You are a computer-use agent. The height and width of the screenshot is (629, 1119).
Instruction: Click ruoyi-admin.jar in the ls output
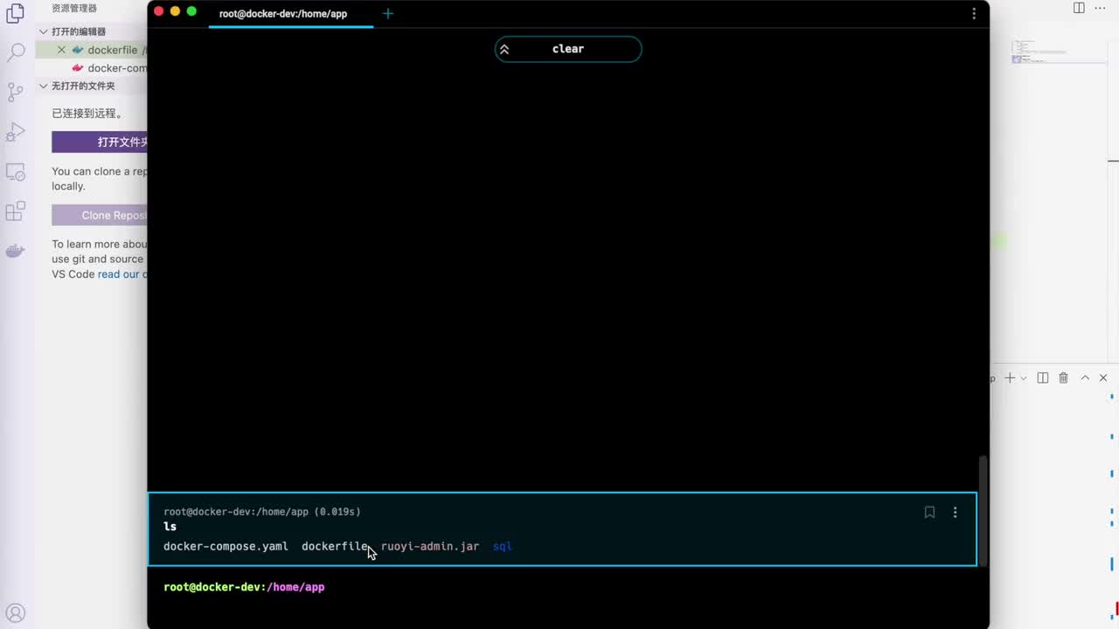[x=430, y=547]
